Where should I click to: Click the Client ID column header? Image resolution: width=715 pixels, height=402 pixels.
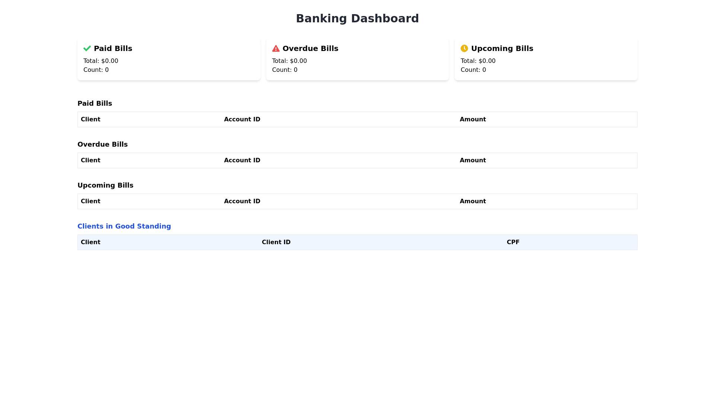point(276,242)
